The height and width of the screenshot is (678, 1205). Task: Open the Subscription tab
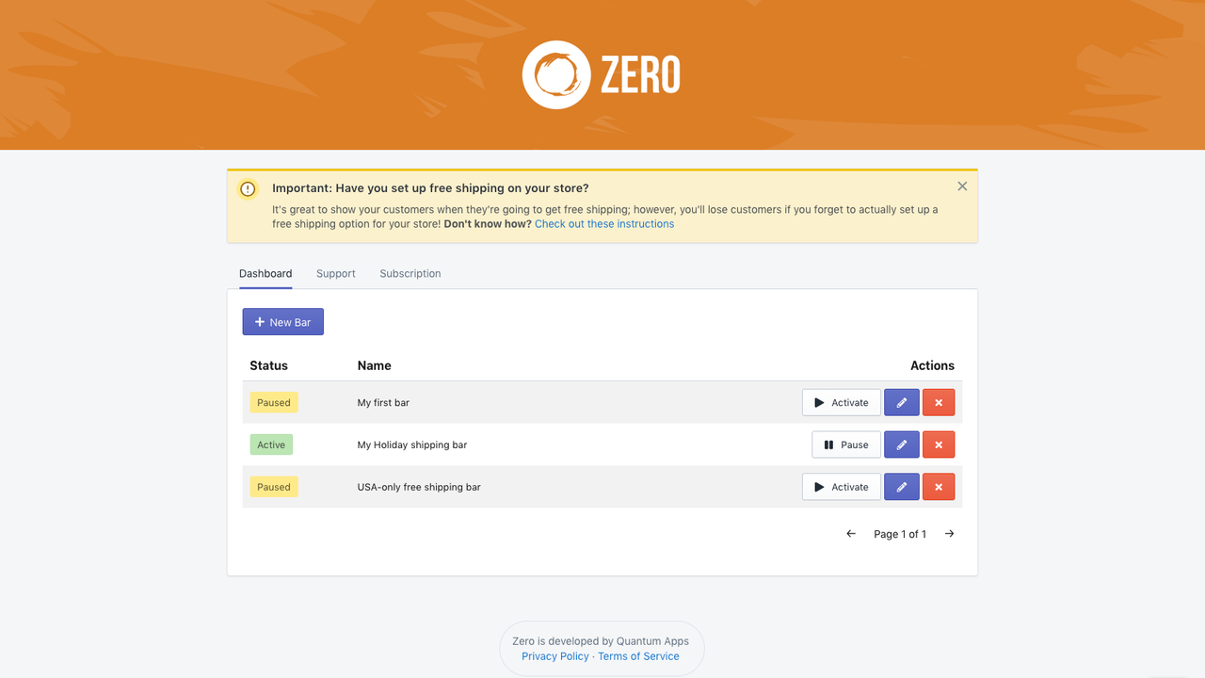coord(410,273)
